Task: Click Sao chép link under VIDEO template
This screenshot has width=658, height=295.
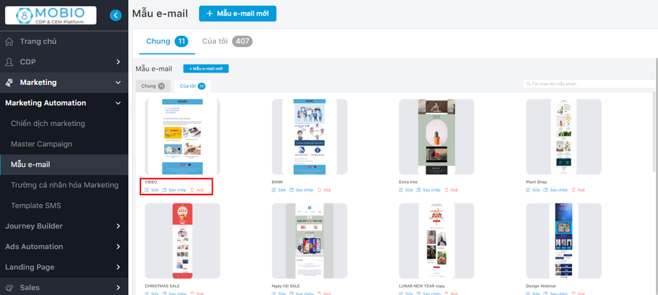Action: (x=178, y=190)
